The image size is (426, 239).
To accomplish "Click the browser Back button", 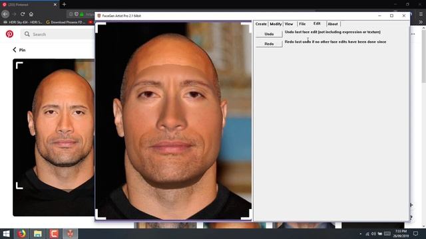I will [x=5, y=14].
